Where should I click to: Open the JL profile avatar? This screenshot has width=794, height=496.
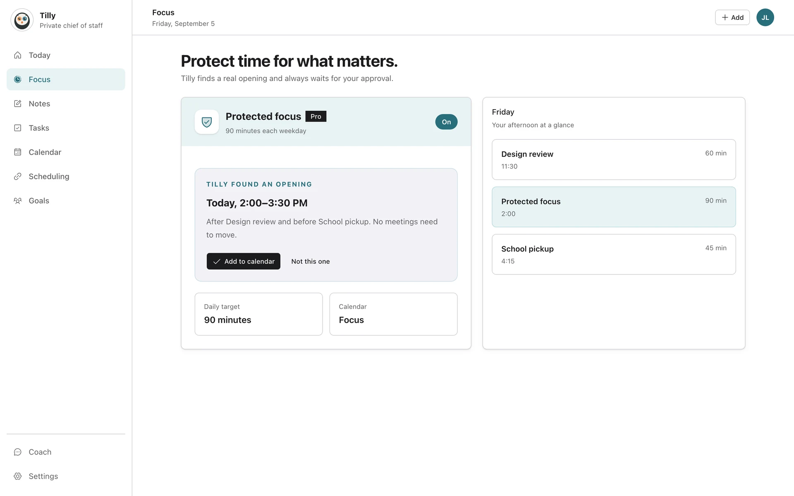pos(765,17)
